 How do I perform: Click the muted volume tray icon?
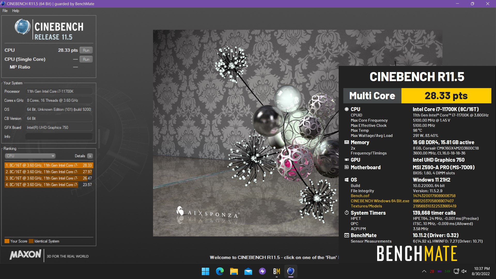point(464,271)
